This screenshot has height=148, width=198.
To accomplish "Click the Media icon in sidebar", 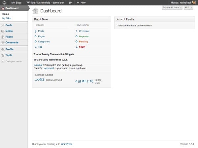I will [x=3, y=31].
